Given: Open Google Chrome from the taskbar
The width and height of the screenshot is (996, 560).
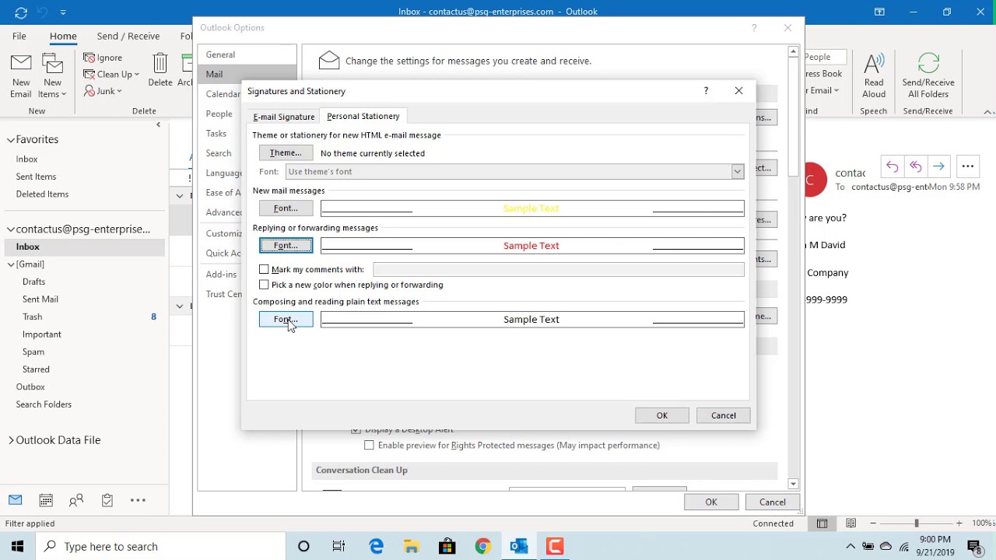Looking at the screenshot, I should [x=483, y=546].
